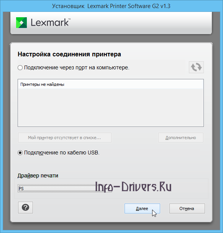The height and width of the screenshot is (233, 223).
Task: Click the Lexmark wordmark in the header
Action: coord(51,23)
